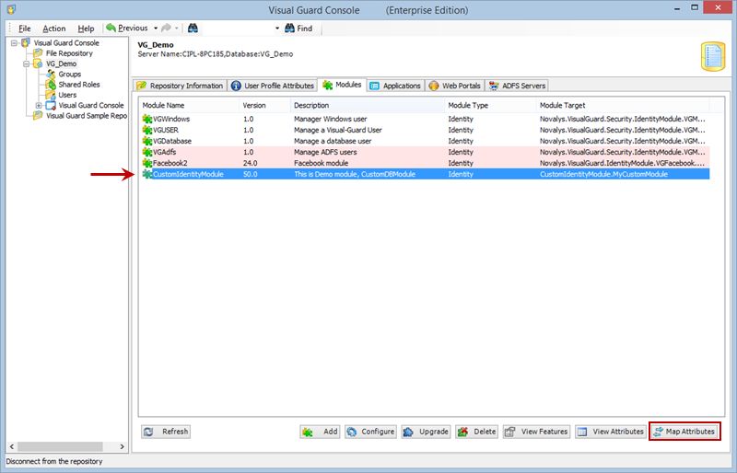Screen dimensions: 737x473
Task: Click 'This is Demo module, CustomDBModule' description
Action: tap(355, 174)
